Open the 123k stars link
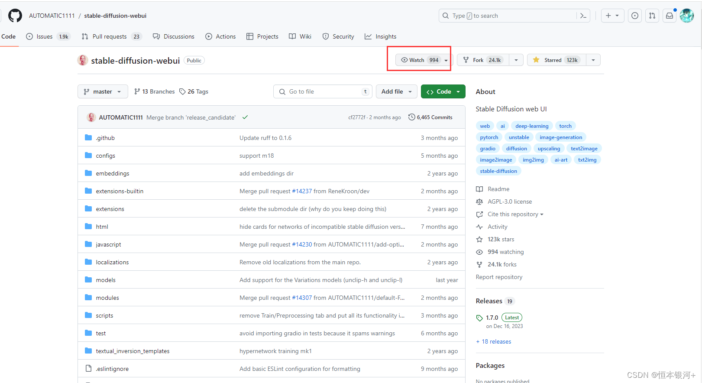The image size is (702, 383). [x=501, y=239]
